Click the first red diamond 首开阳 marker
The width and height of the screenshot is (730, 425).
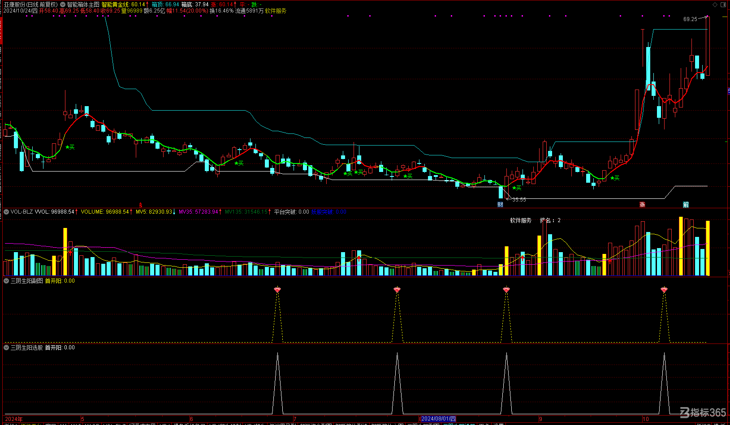[x=277, y=290]
